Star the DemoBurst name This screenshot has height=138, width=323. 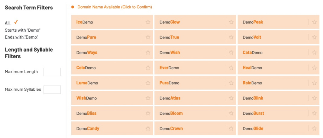pyautogui.click(x=314, y=113)
